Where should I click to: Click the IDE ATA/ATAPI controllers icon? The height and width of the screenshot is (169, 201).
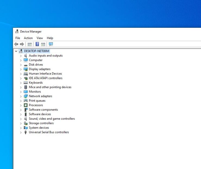pos(26,78)
